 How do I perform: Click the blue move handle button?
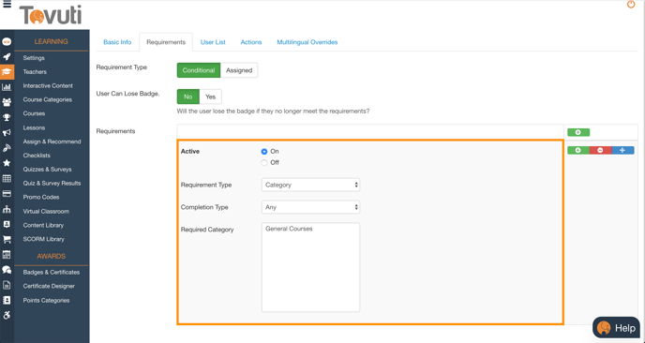point(622,151)
